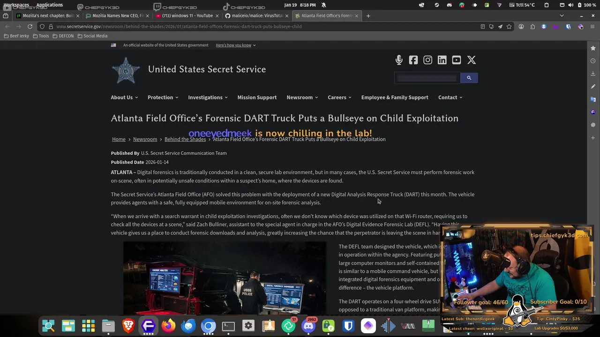Close the Atlanta Field Office tab
Viewport: 600px width, 337px height.
point(356,15)
